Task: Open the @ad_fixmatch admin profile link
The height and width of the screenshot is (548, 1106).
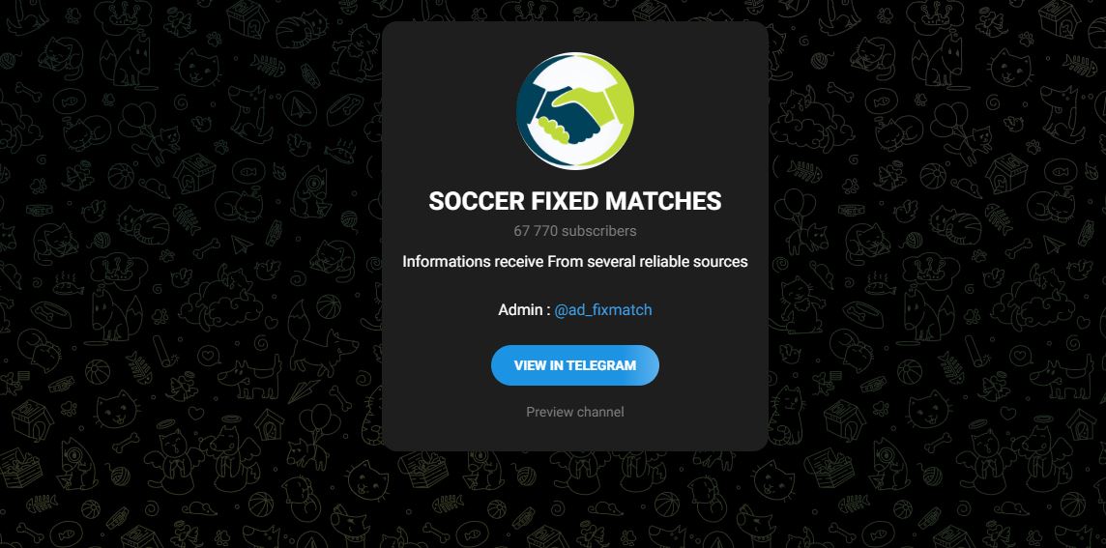Action: click(x=603, y=309)
